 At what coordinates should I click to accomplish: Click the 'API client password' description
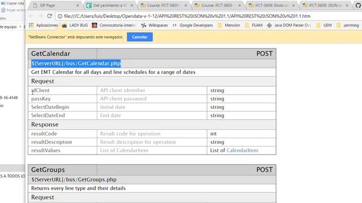pyautogui.click(x=123, y=99)
